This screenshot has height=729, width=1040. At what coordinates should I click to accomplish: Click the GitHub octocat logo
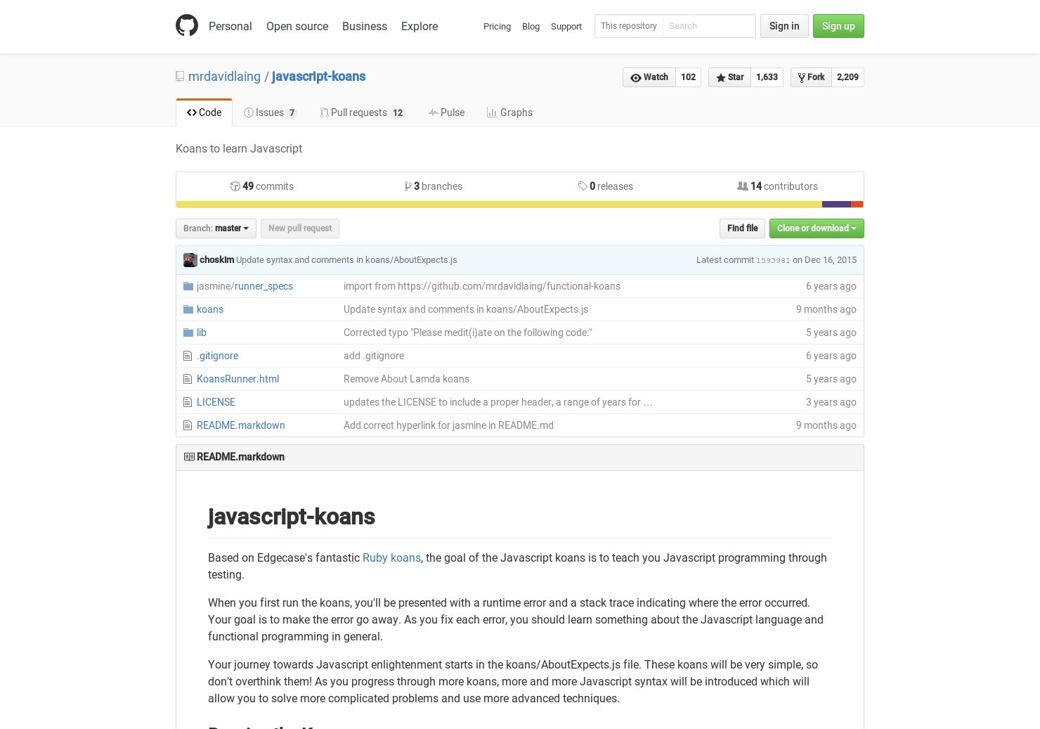pos(187,25)
